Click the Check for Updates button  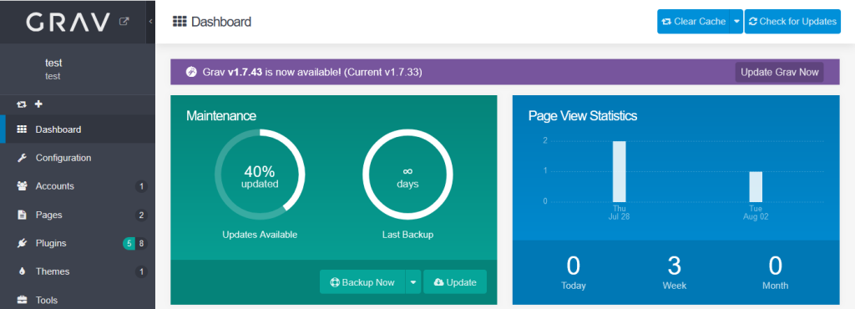click(792, 22)
